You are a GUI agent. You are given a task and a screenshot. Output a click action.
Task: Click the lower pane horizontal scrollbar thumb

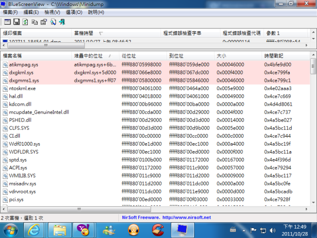[79, 209]
